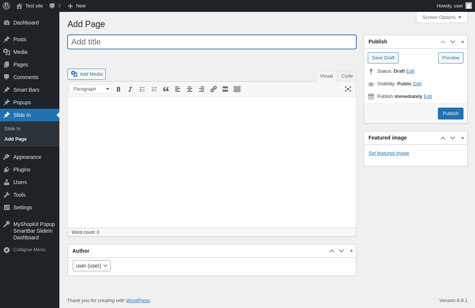Open the comments bubble in admin bar
The height and width of the screenshot is (308, 475).
coord(55,6)
